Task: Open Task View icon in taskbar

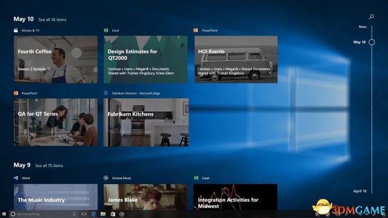Action: coord(84,214)
